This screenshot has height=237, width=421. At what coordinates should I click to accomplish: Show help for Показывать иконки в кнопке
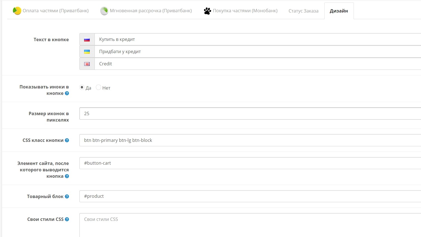coord(67,93)
